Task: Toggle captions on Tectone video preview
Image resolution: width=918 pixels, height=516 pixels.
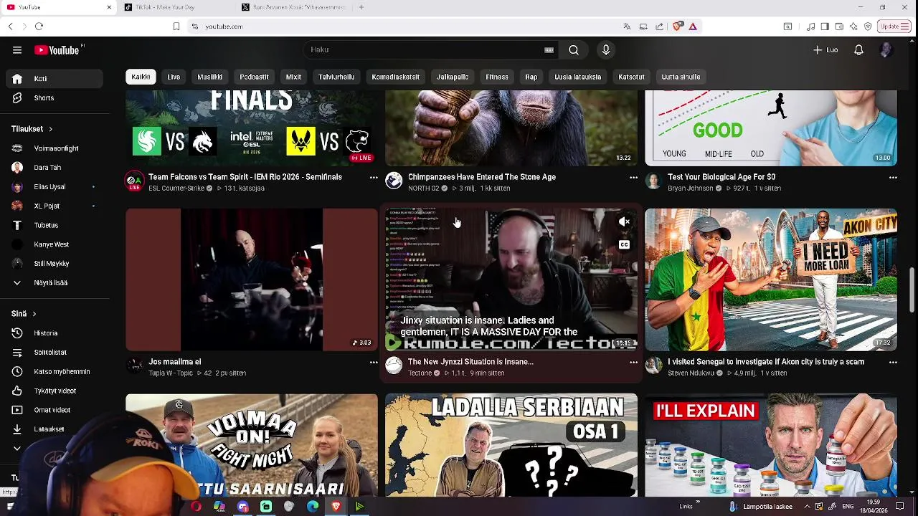Action: click(624, 245)
